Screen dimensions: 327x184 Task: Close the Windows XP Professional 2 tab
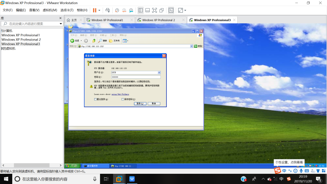183,20
